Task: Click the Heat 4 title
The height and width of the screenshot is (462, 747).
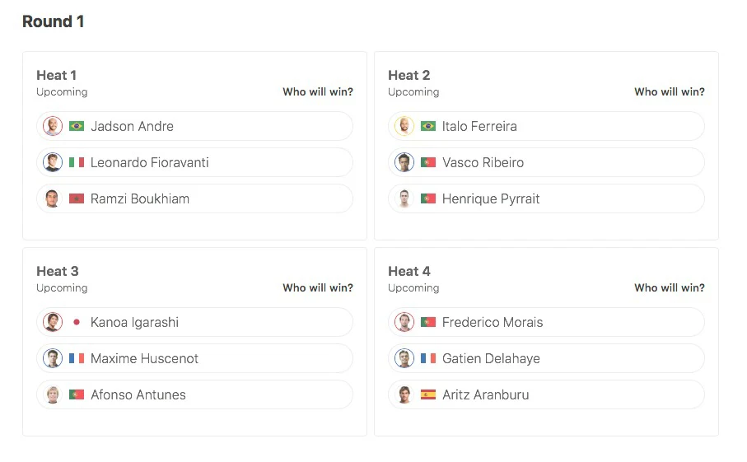Action: (x=409, y=272)
